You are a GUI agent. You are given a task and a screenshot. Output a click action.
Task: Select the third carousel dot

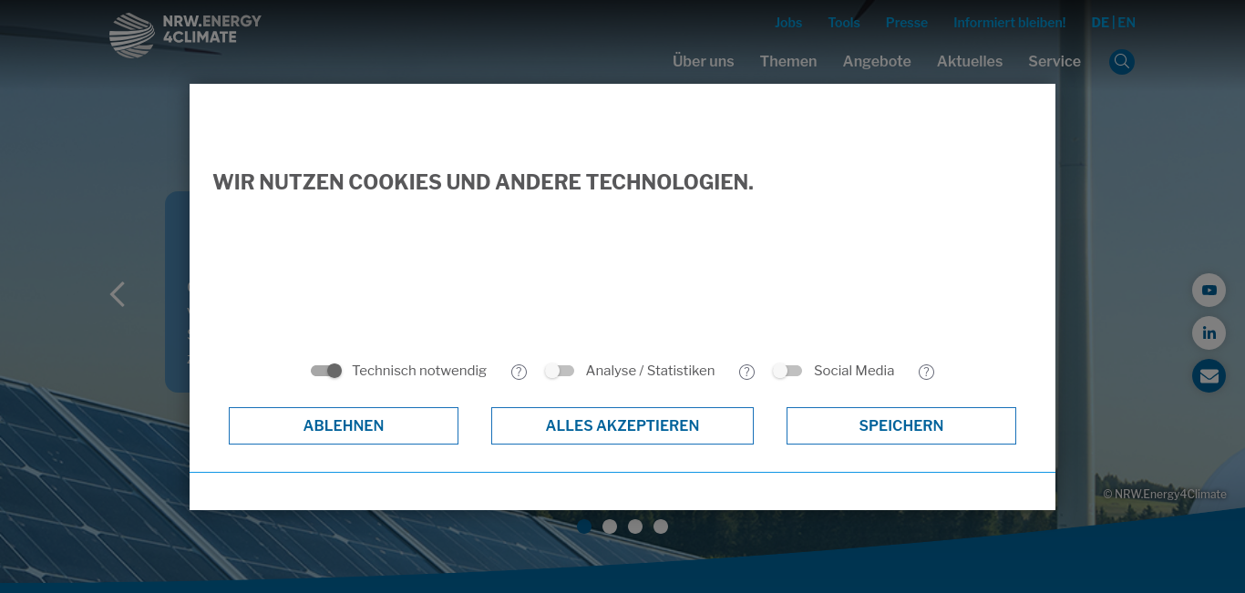pyautogui.click(x=635, y=527)
